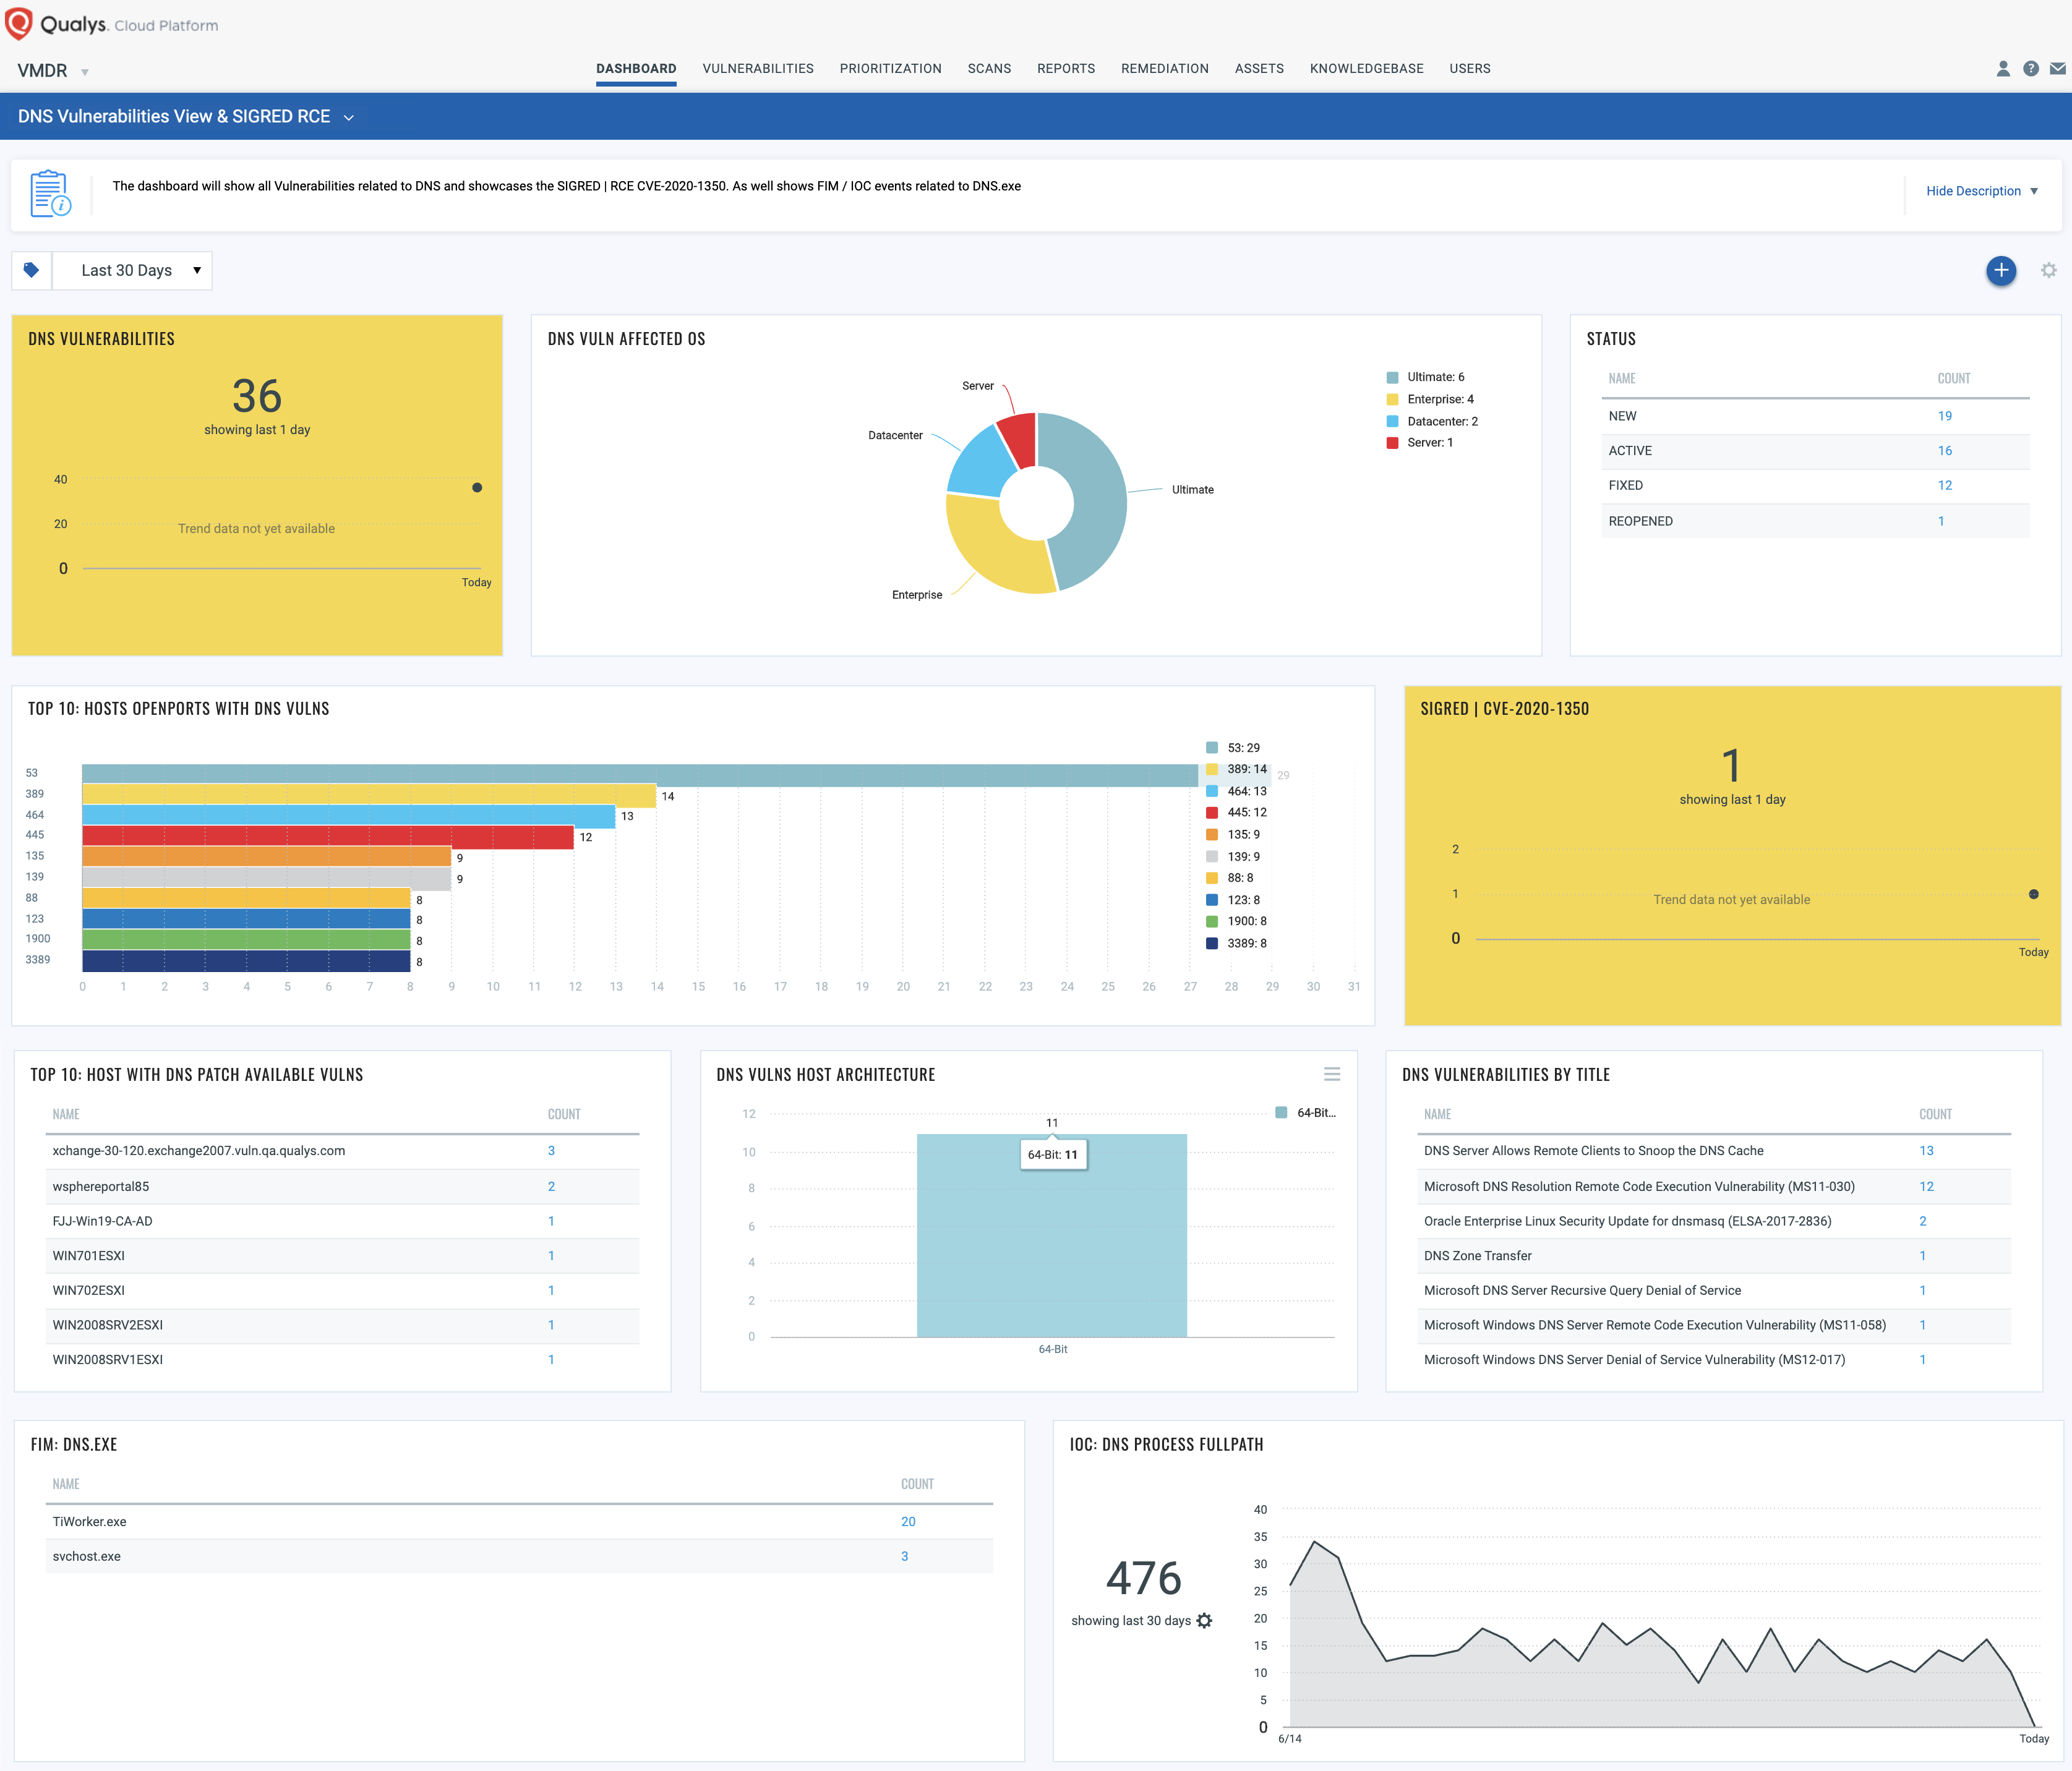Open the Last 30 Days dropdown
This screenshot has width=2072, height=1771.
pos(132,270)
